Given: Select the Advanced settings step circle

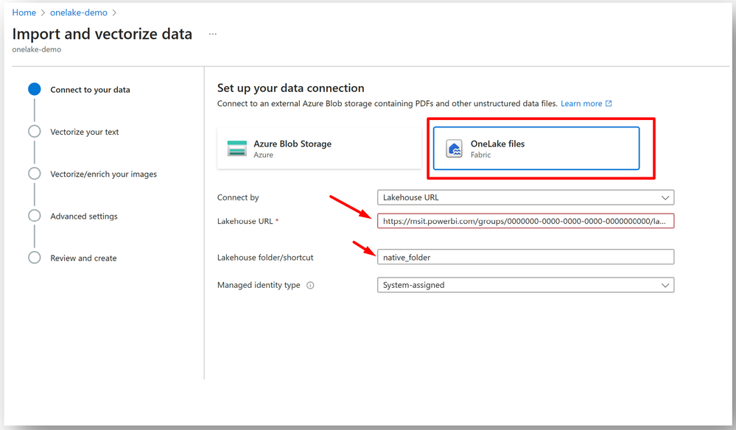Looking at the screenshot, I should (35, 216).
